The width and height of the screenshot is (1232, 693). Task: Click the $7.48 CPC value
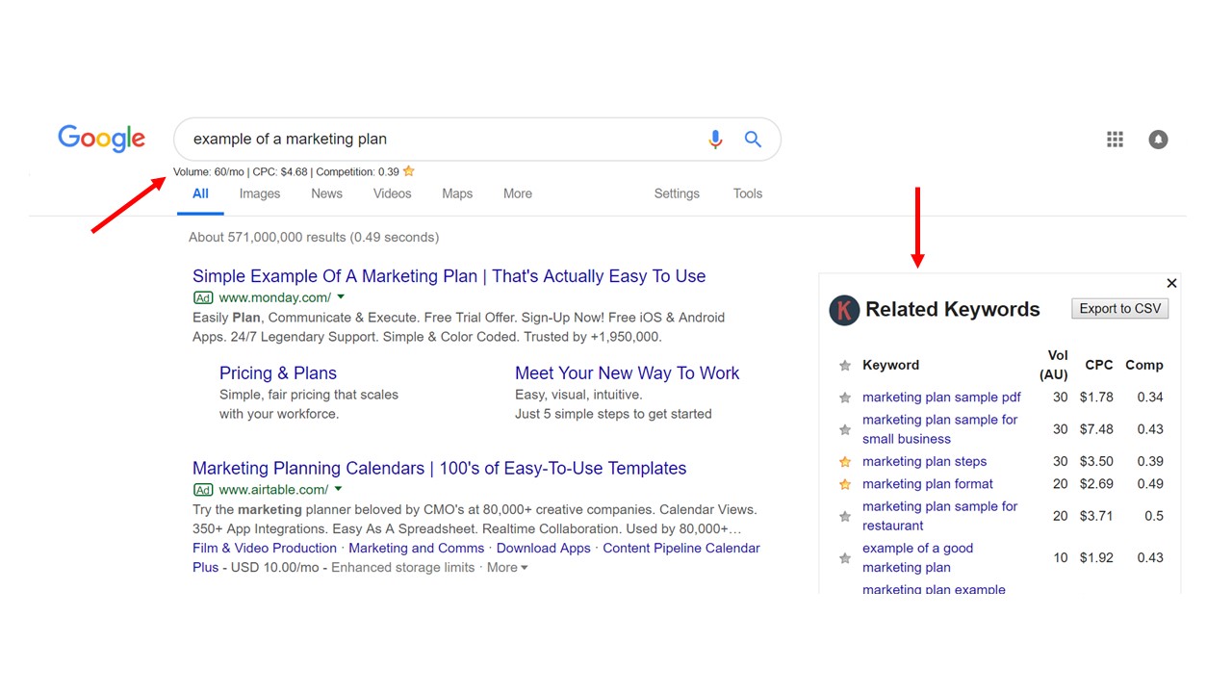(1096, 429)
